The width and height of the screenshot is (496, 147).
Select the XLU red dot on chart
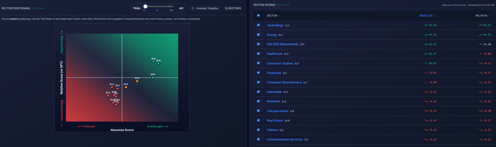click(112, 87)
